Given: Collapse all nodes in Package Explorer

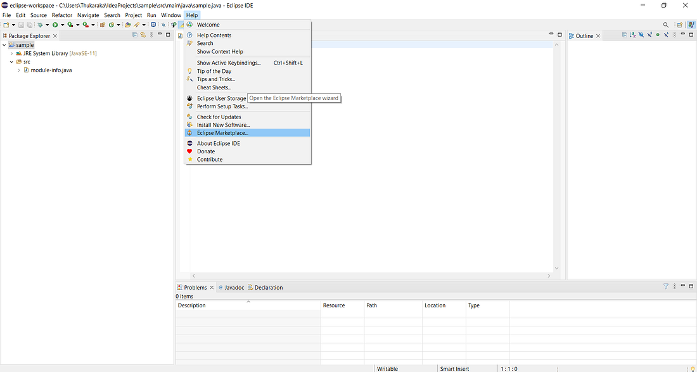Looking at the screenshot, I should (x=134, y=35).
